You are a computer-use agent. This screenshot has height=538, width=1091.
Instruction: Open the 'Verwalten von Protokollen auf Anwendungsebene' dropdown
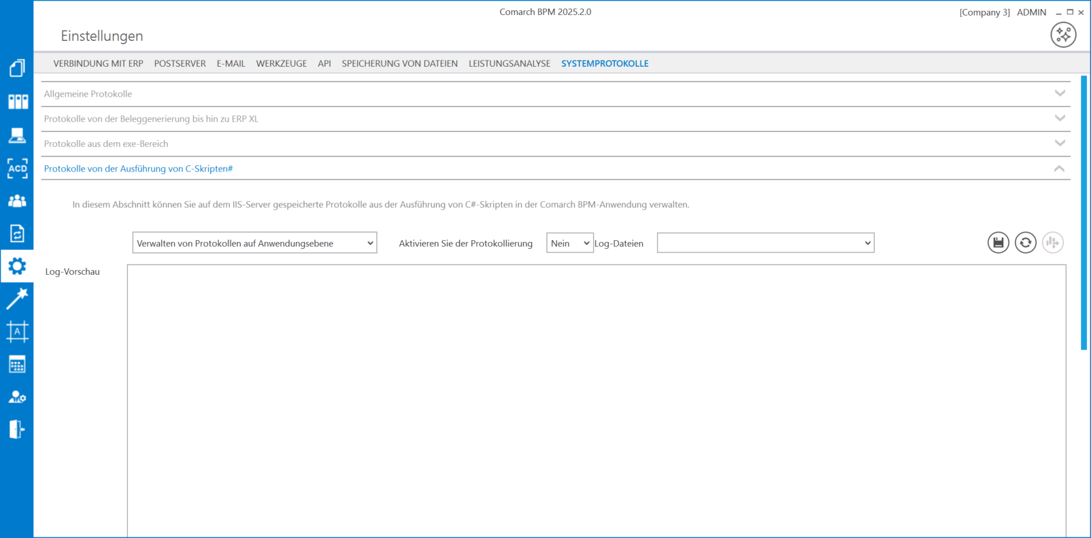tap(254, 243)
